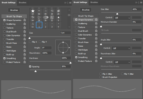Expand right panel with double chevron
Image resolution: width=143 pixels, height=99 pixels.
coord(136,2)
